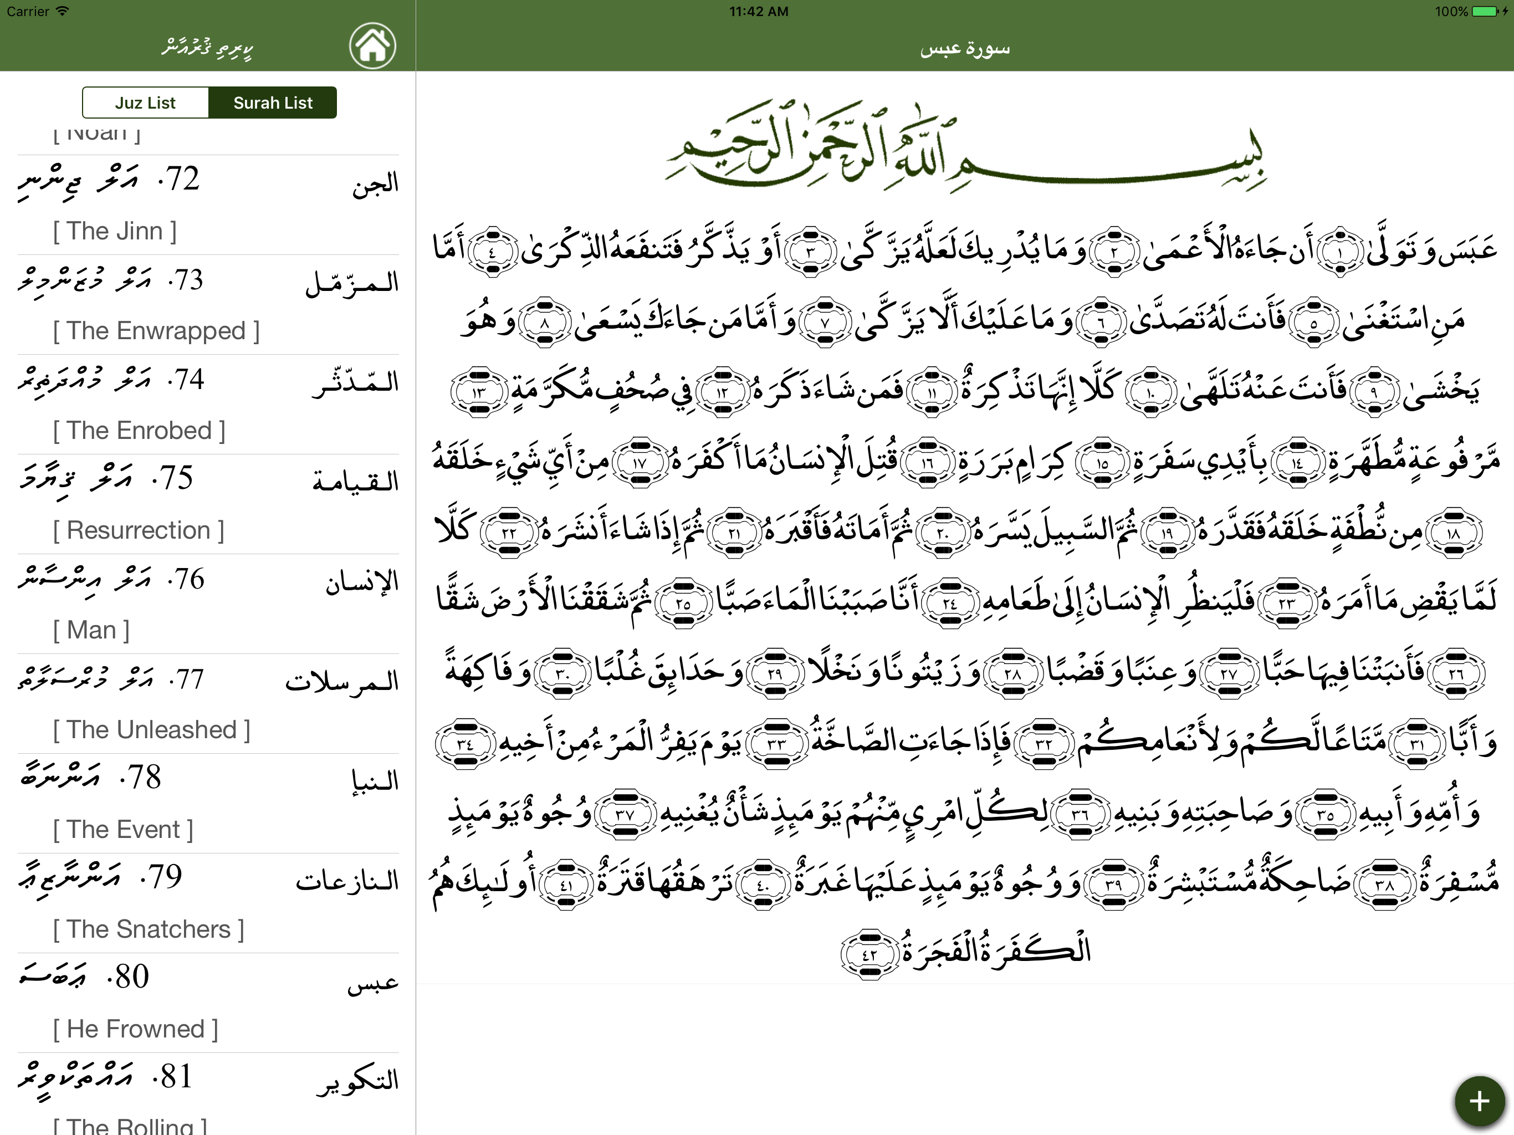Tap verse marker ٤١ in the tenth line
This screenshot has width=1514, height=1135.
click(566, 885)
